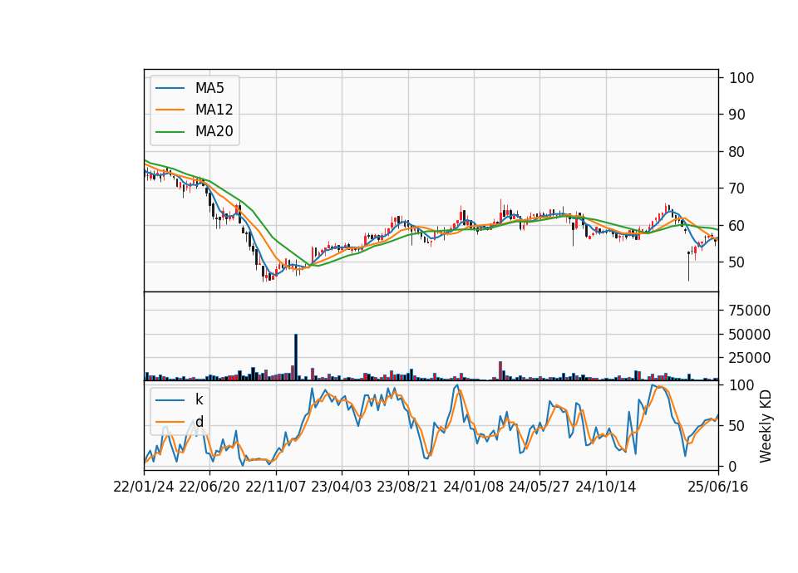Click the MA5 legend label
798x573 pixels.
point(209,88)
